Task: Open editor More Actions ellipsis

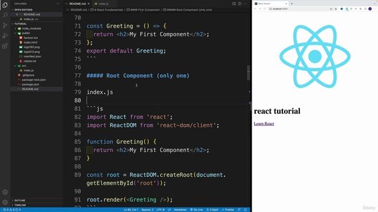Action: click(x=245, y=4)
